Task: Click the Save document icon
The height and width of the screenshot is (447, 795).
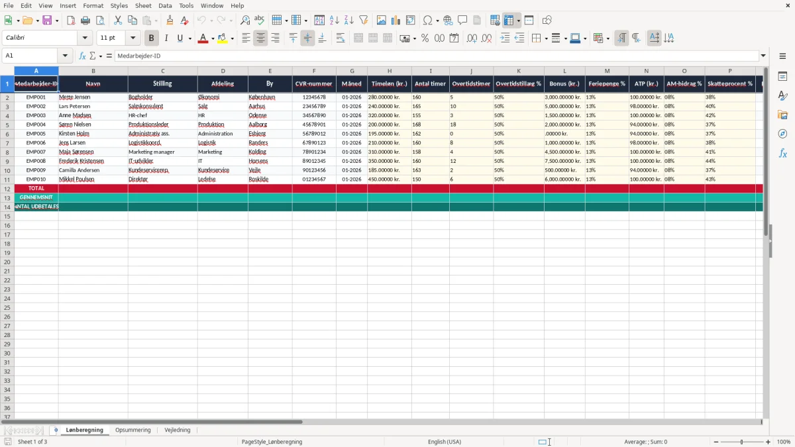Action: click(x=47, y=21)
